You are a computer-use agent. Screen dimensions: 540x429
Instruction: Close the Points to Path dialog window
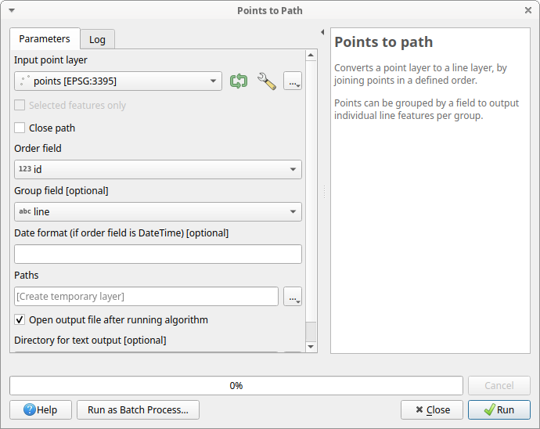pyautogui.click(x=527, y=11)
